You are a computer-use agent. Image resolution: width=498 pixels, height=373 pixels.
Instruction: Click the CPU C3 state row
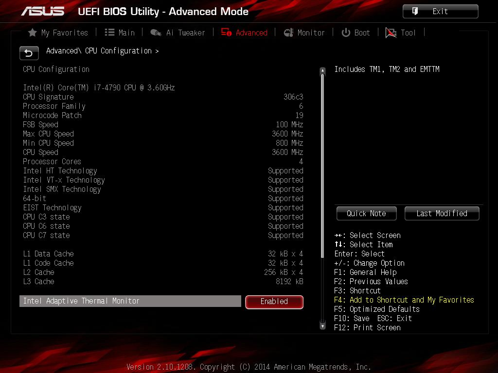tap(163, 217)
